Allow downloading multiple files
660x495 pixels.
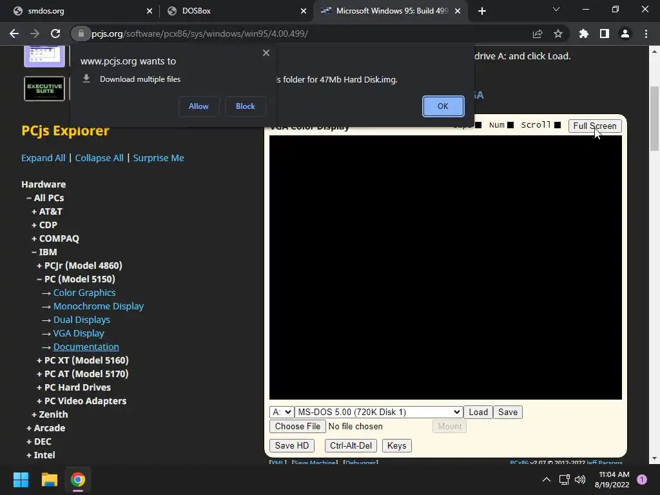(x=199, y=106)
